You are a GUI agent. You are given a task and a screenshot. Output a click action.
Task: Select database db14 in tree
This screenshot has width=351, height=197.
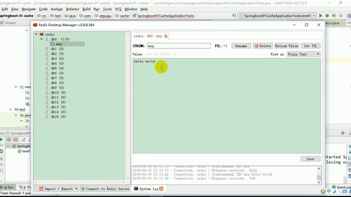click(x=58, y=112)
